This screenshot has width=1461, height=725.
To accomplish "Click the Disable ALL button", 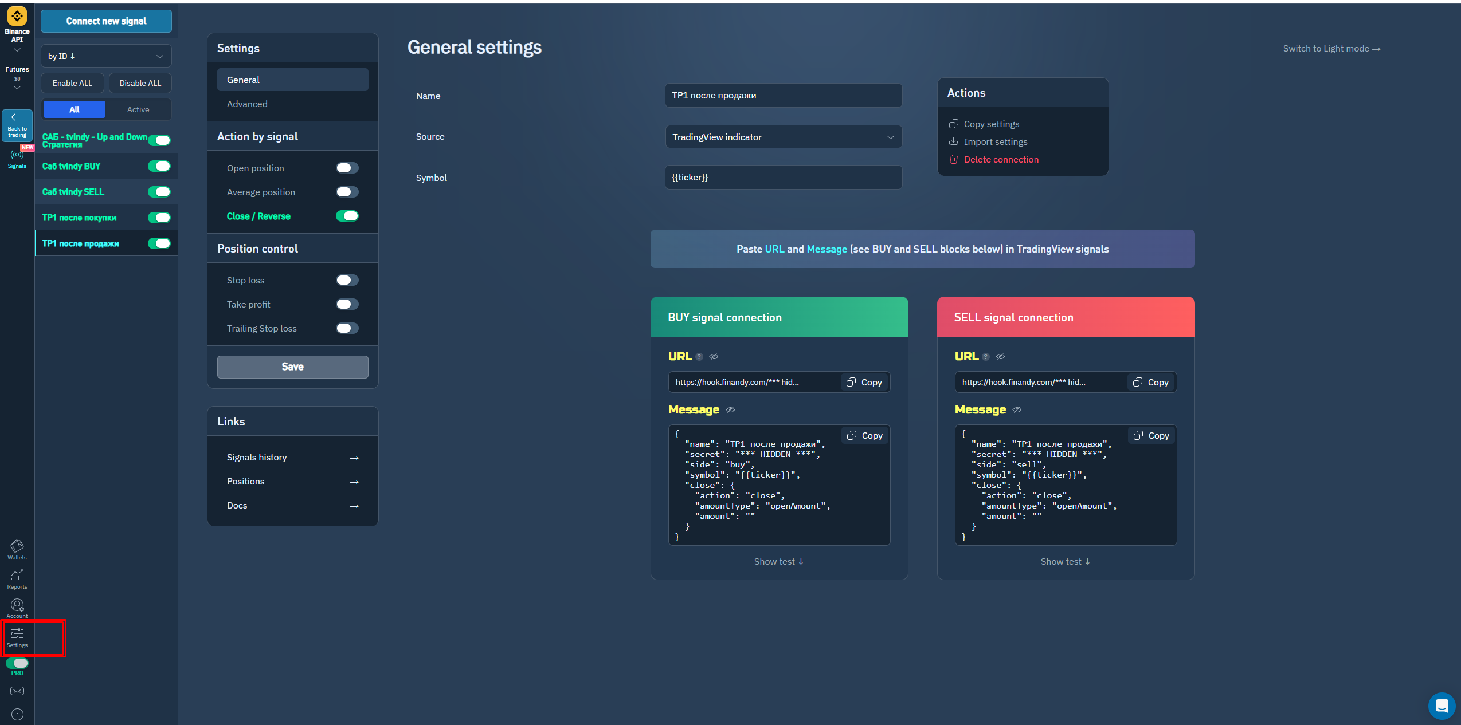I will point(140,83).
